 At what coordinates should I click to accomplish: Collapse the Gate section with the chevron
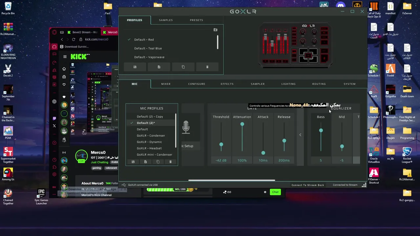pyautogui.click(x=300, y=135)
